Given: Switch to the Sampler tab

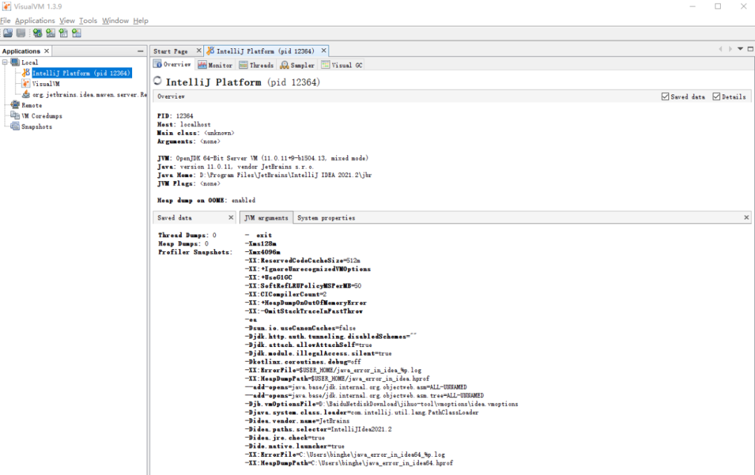Looking at the screenshot, I should click(x=298, y=65).
